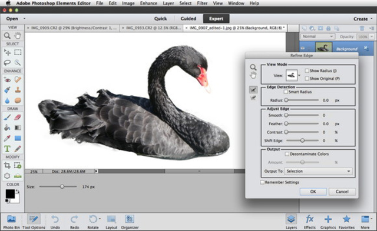Open the Rotate button dropdown arrow
The image size is (377, 231).
click(100, 219)
